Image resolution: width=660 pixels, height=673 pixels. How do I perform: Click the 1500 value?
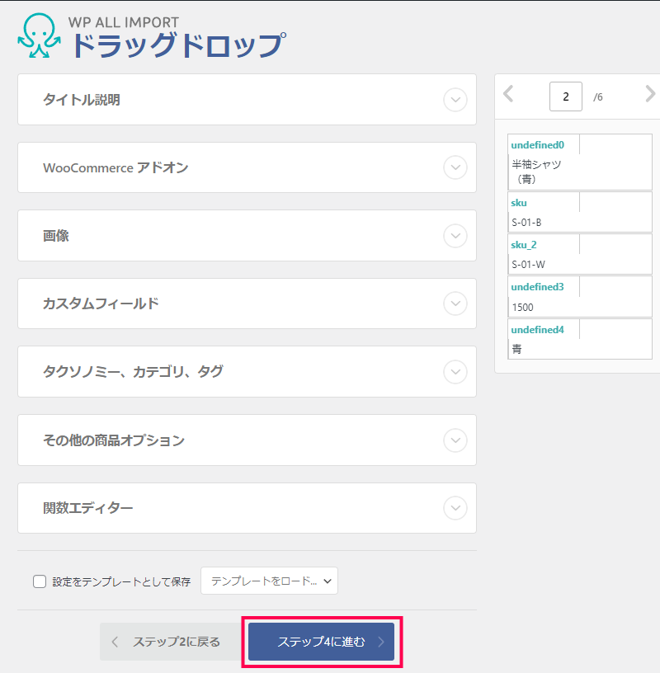(522, 308)
